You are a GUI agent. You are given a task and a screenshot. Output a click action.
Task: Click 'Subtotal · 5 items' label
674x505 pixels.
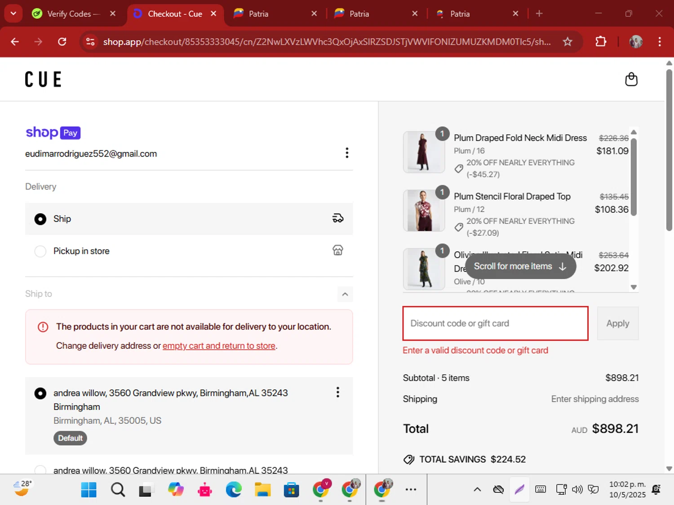436,378
